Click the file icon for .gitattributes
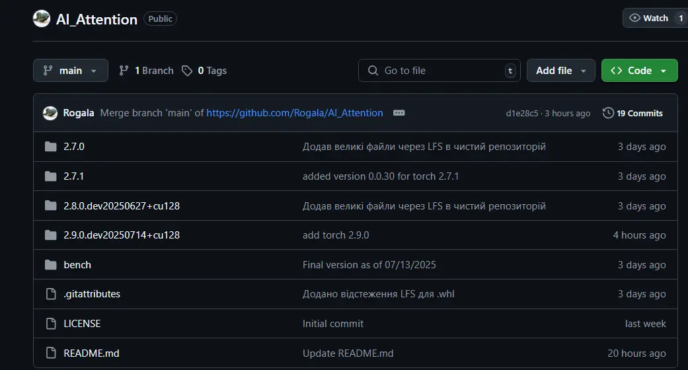This screenshot has width=688, height=370. coord(51,294)
